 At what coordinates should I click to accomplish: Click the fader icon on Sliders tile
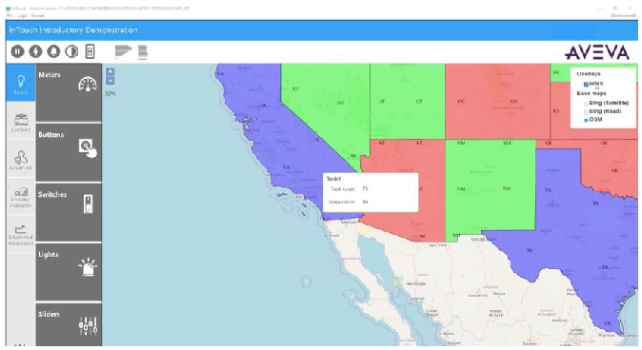[x=88, y=326]
